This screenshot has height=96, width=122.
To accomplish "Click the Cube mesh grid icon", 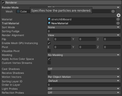I will click(18, 11).
